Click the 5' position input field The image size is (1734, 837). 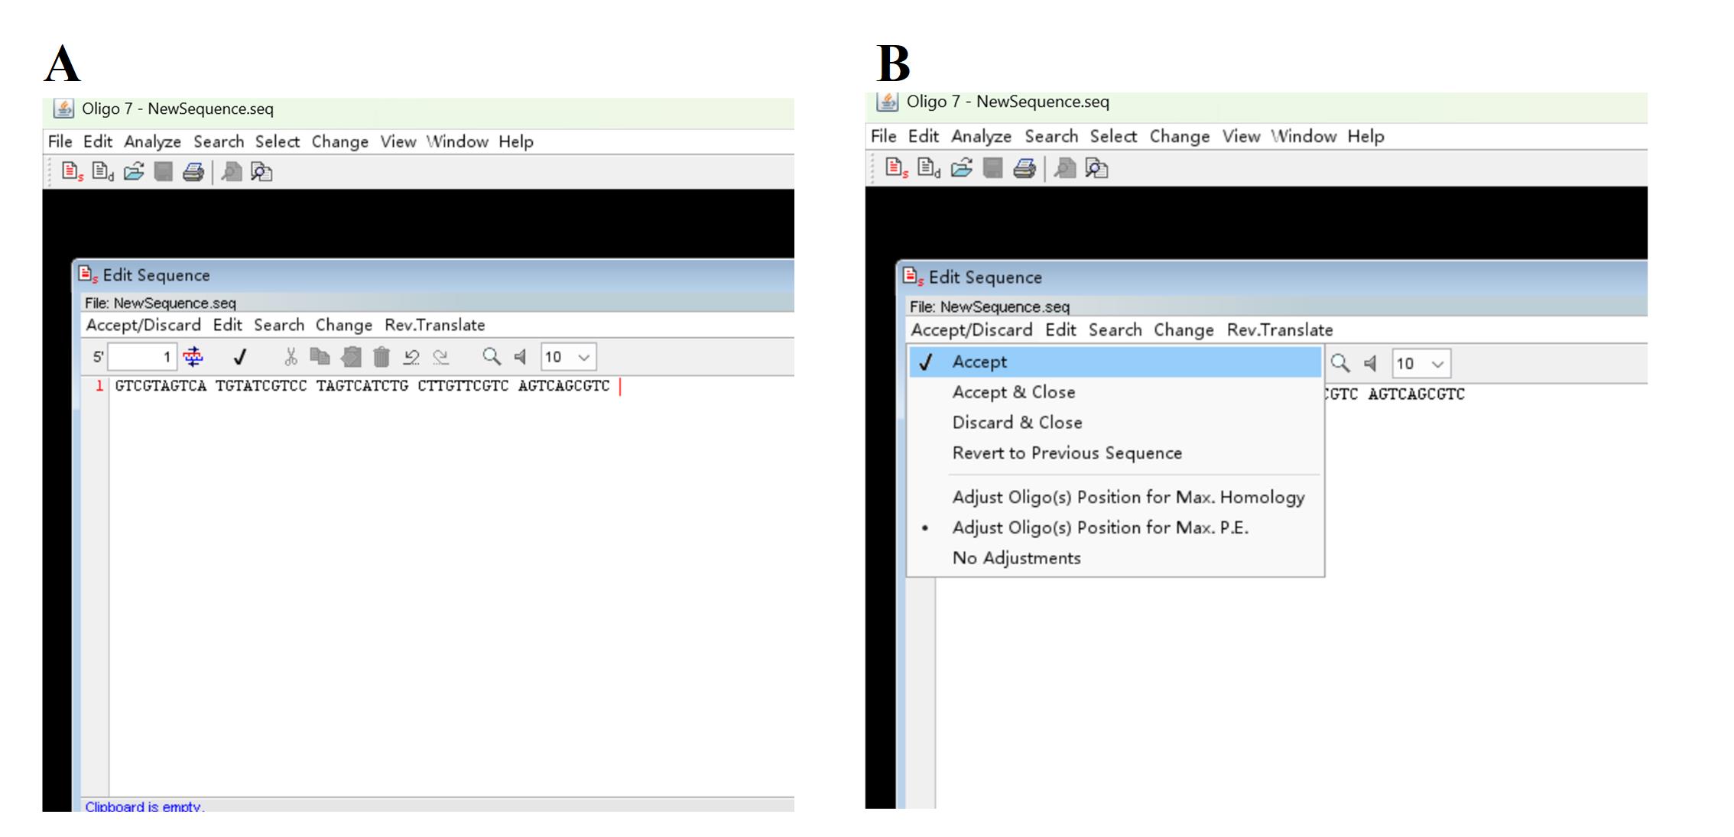pos(143,357)
